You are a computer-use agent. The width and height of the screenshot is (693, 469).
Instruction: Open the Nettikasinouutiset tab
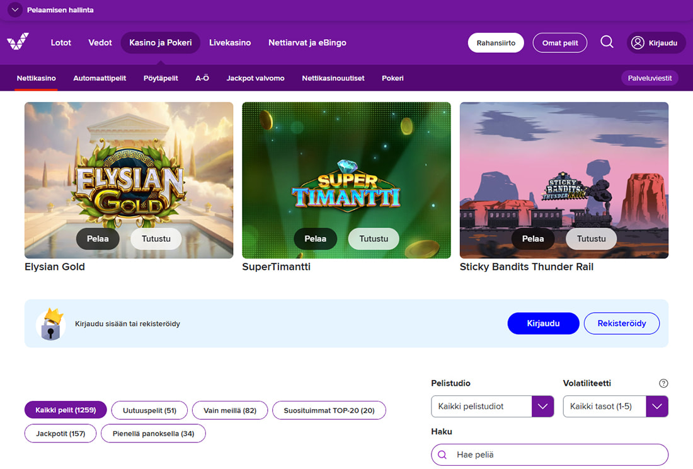tap(333, 78)
